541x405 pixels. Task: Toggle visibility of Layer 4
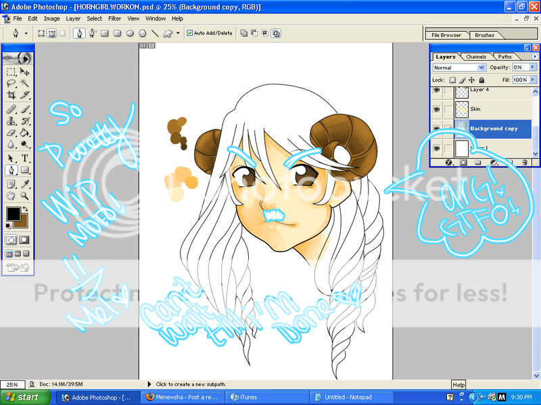436,90
